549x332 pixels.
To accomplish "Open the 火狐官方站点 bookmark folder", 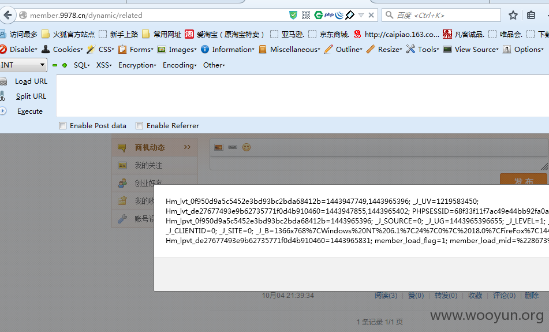I will pos(68,34).
